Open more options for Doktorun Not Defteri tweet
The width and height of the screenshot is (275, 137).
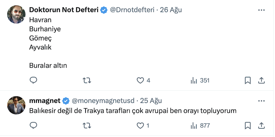click(261, 10)
